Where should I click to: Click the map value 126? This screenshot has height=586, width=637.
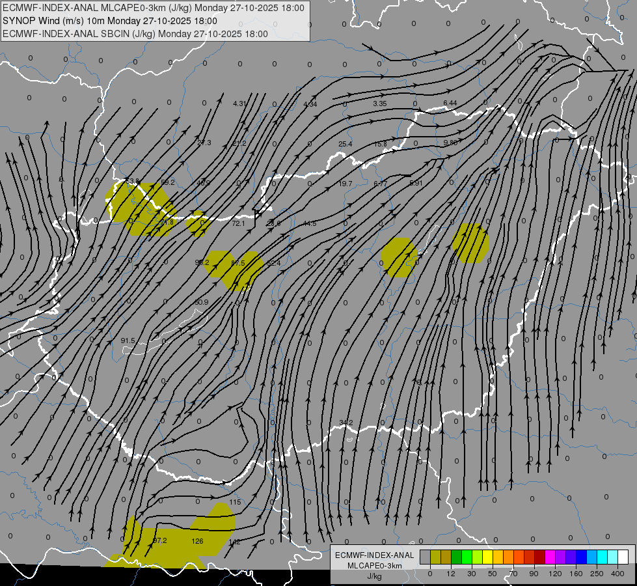click(197, 541)
